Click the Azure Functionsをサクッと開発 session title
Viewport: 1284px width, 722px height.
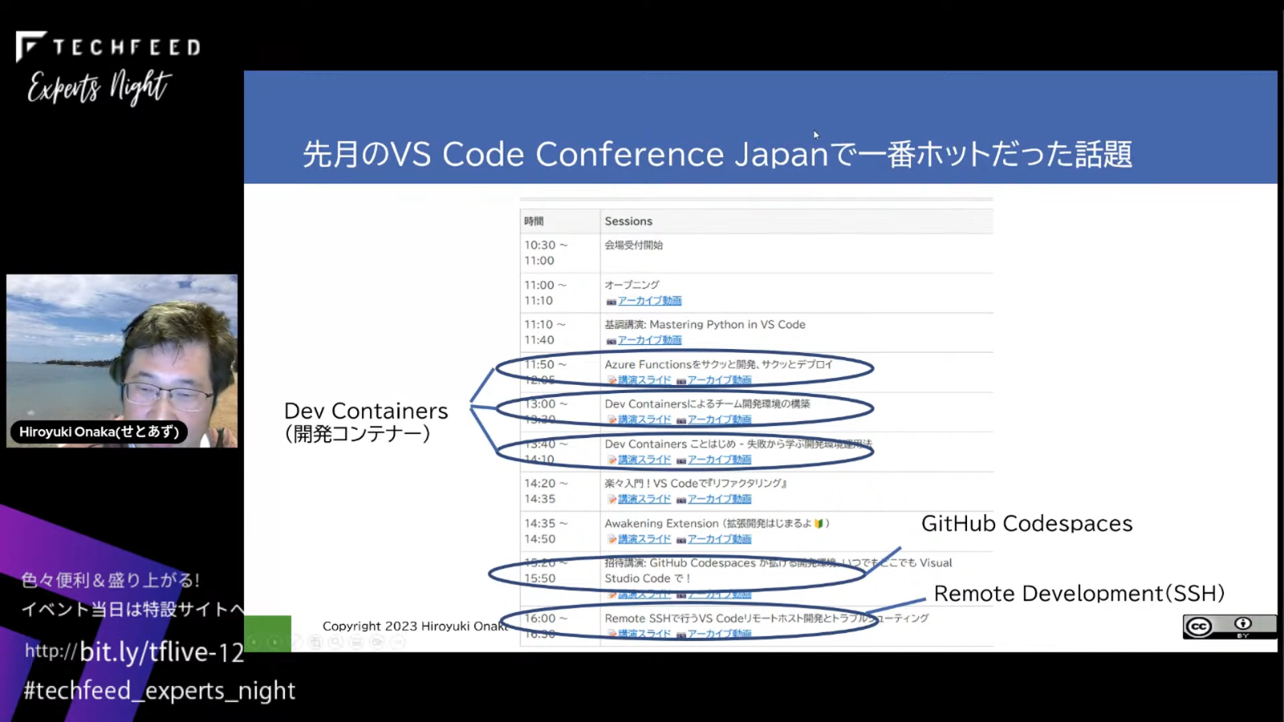click(x=718, y=364)
